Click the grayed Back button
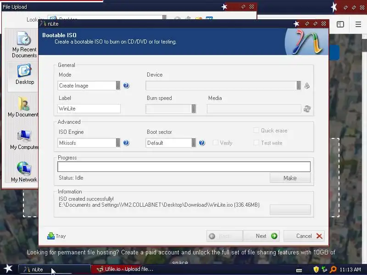Viewport: 367px width, 275px height. tap(224, 236)
